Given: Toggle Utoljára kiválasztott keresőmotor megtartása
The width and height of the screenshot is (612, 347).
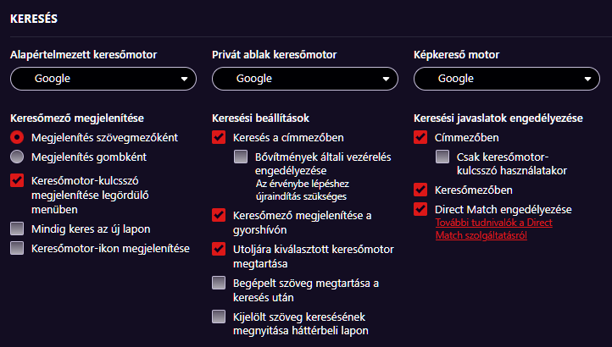Looking at the screenshot, I should (219, 249).
